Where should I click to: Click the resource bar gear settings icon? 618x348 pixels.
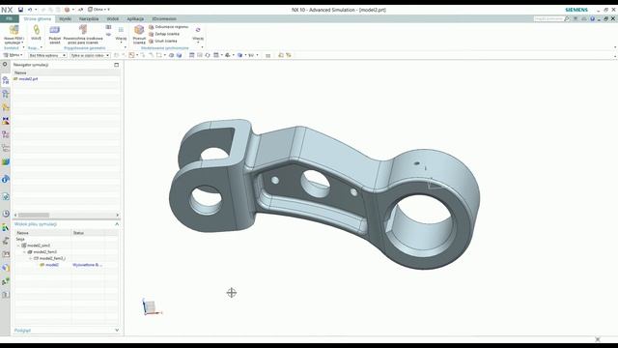click(x=5, y=65)
